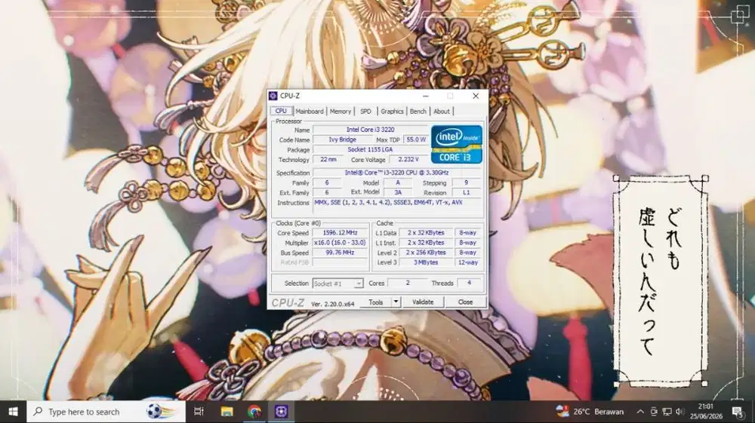The width and height of the screenshot is (755, 423).
Task: Click the Multiplier value x16.0 (16.0 - 33.0)
Action: point(340,243)
